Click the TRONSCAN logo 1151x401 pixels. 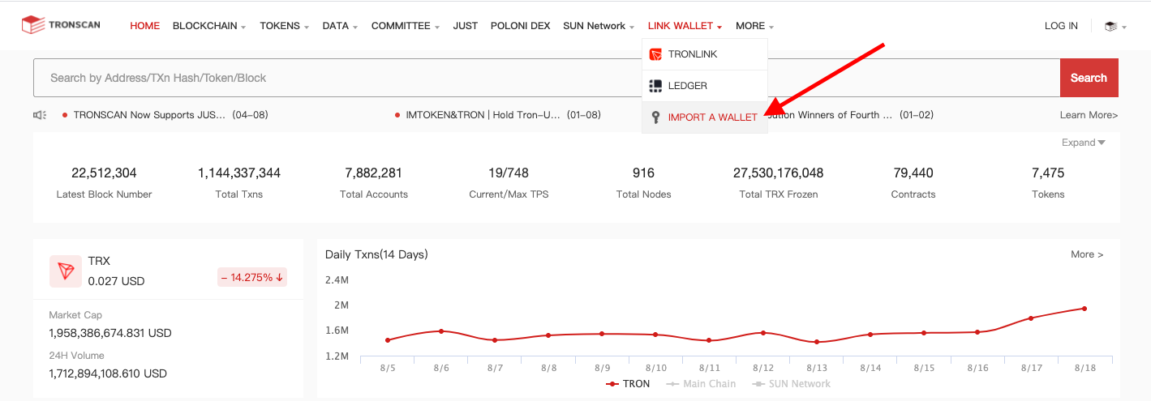coord(61,25)
